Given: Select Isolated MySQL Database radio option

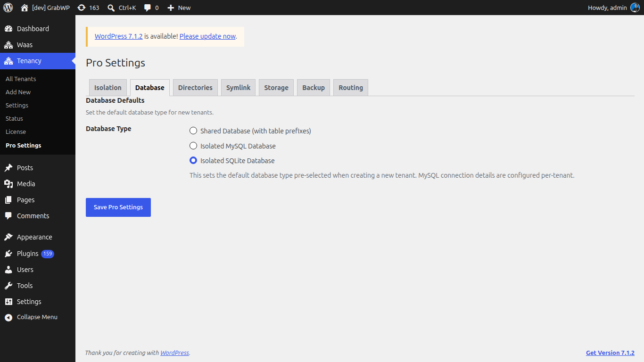Looking at the screenshot, I should coord(193,146).
